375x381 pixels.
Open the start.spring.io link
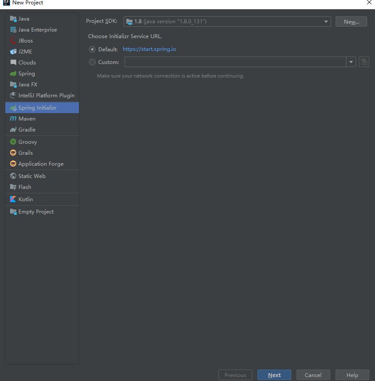pyautogui.click(x=149, y=49)
